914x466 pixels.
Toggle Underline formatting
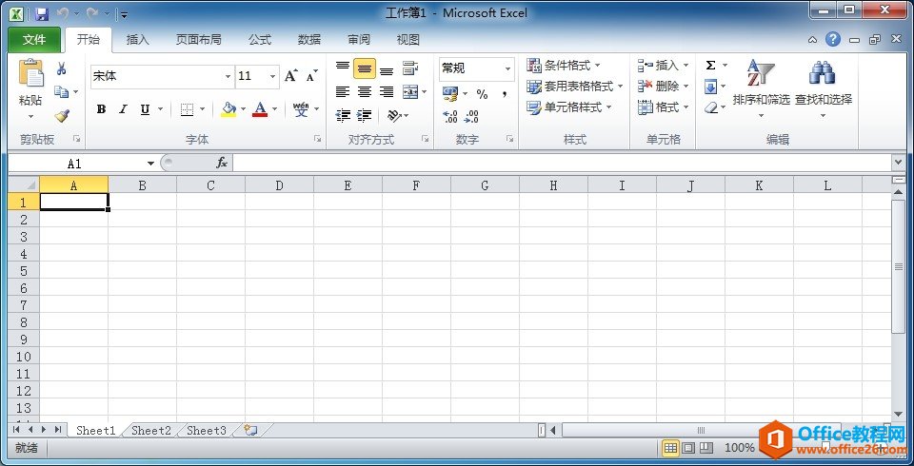(145, 109)
